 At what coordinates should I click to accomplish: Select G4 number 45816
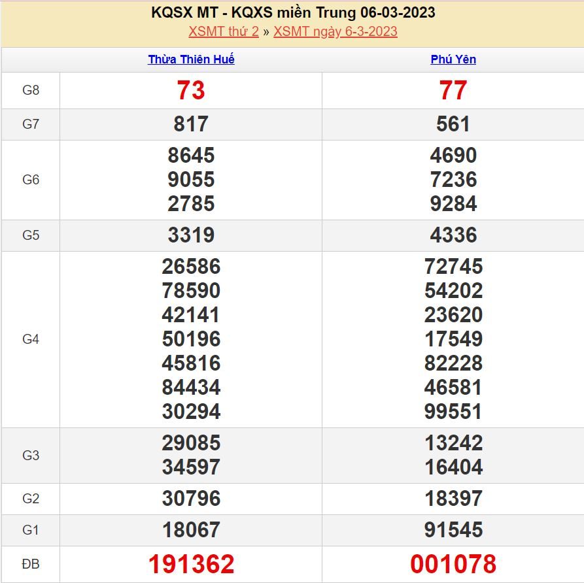coord(191,363)
